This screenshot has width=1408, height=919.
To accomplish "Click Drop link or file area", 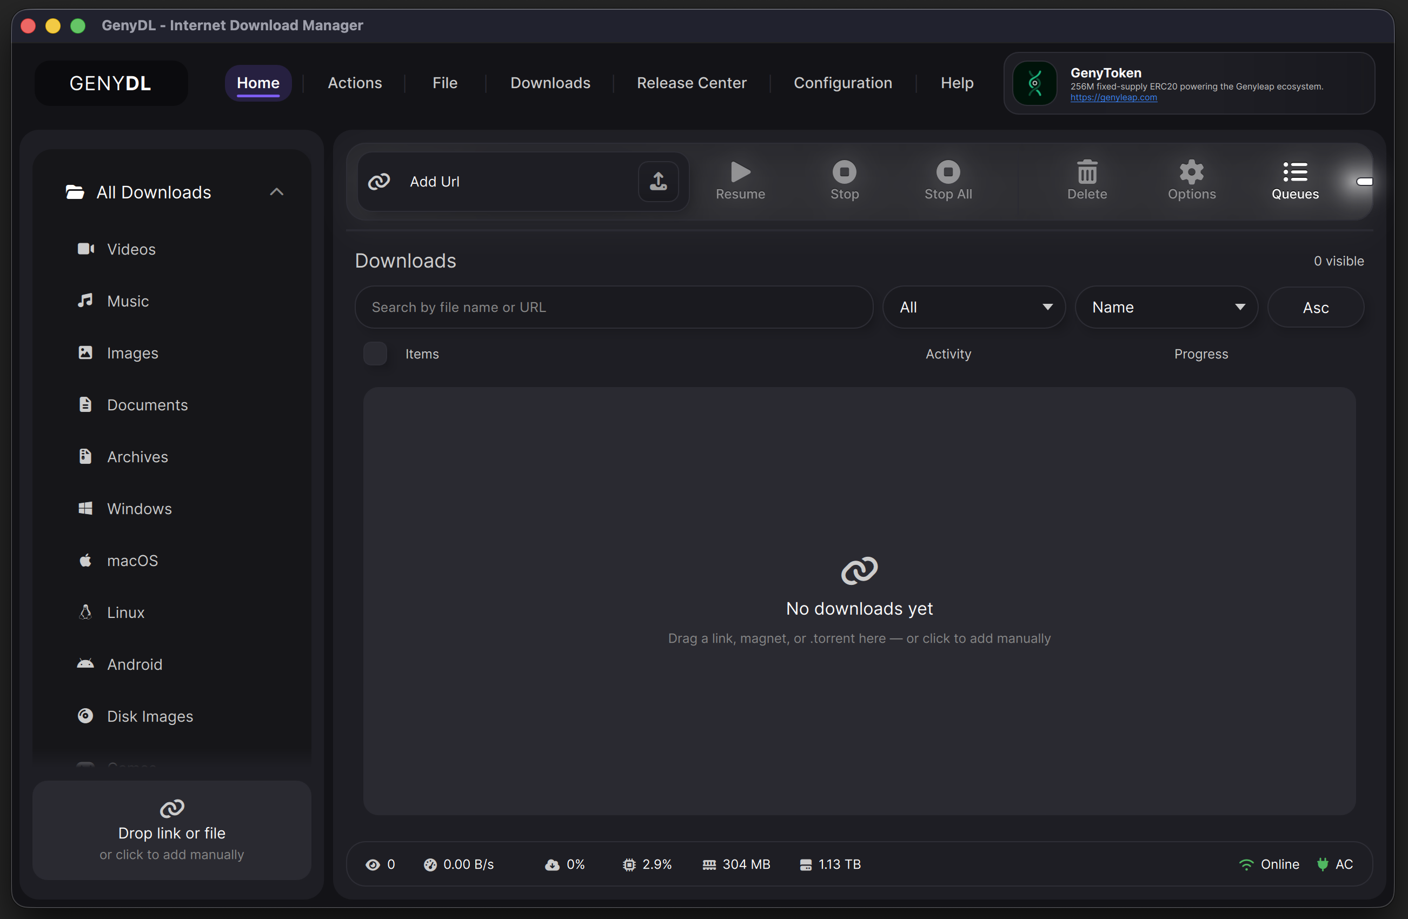I will pos(171,830).
